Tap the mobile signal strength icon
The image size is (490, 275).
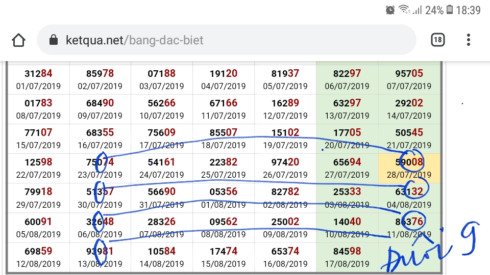coord(417,10)
